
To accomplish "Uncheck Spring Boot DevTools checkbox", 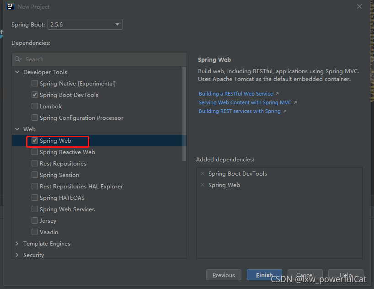I will click(x=35, y=95).
